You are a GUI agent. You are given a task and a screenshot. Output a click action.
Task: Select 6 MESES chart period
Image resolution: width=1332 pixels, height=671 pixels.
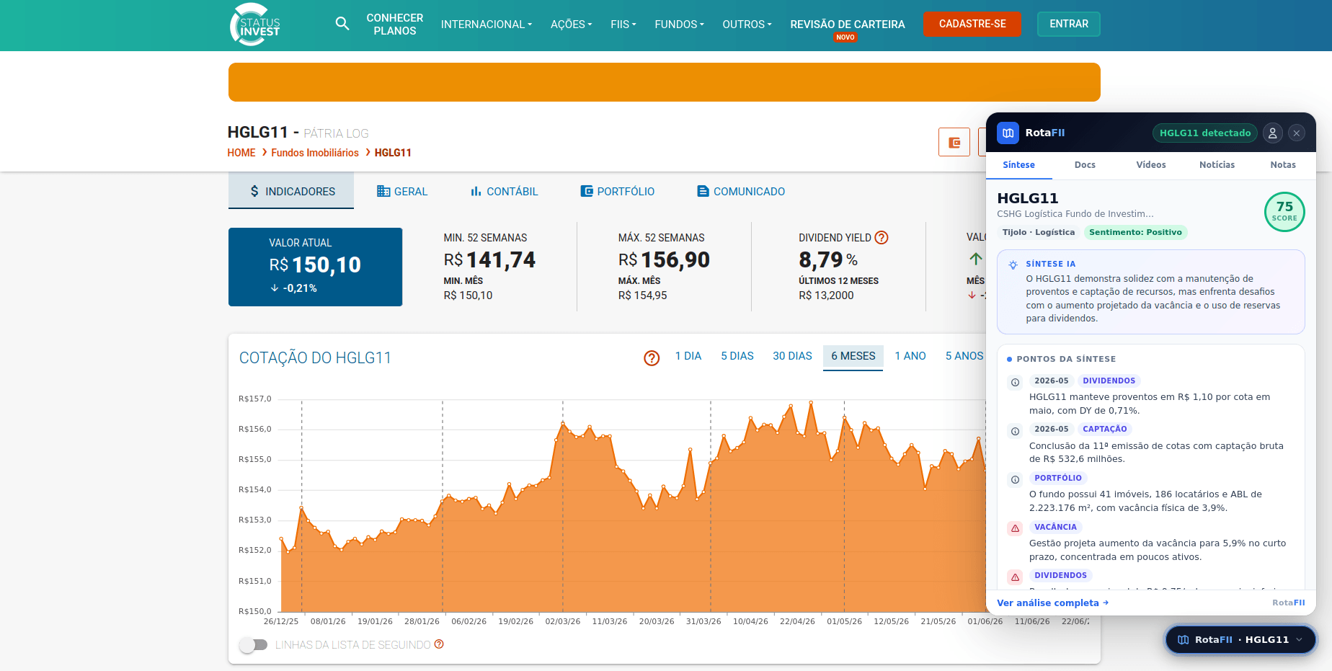(853, 356)
